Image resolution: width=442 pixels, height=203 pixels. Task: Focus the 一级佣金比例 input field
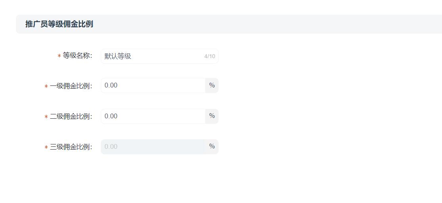[x=153, y=85]
